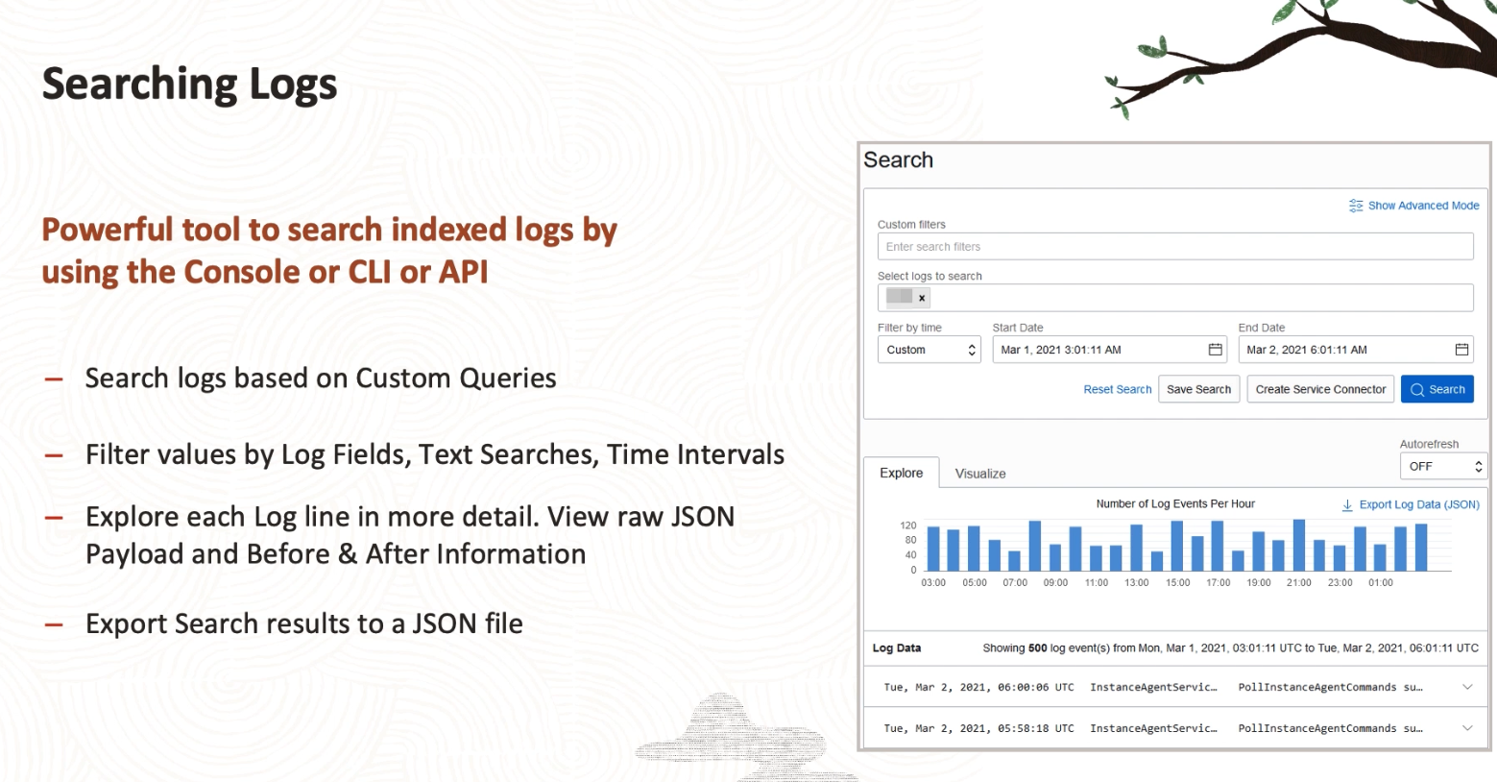The image size is (1497, 782).
Task: Click the Export Log Data (JSON) link
Action: point(1418,505)
